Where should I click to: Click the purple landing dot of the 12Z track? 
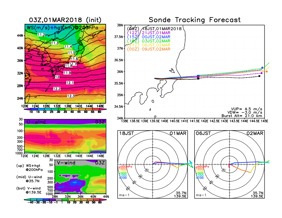tap(261, 73)
